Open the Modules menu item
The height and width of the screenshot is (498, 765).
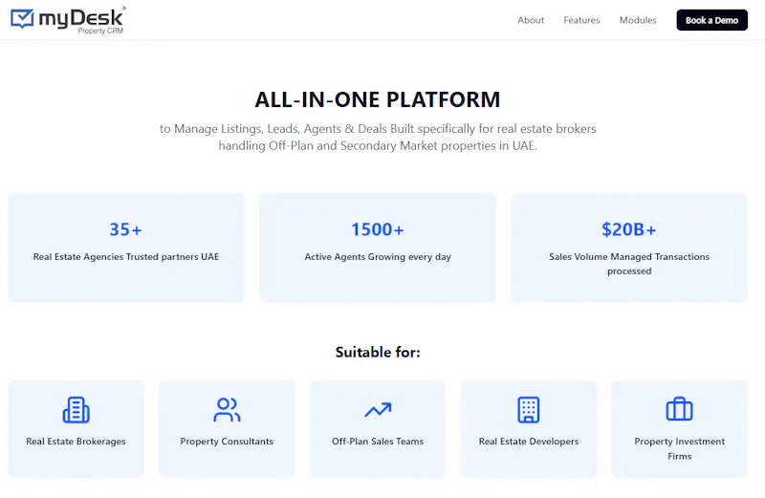tap(638, 20)
